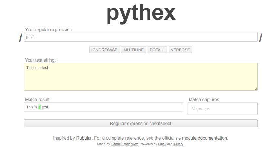
Task: Select the Match result output box
Action: pos(103,107)
